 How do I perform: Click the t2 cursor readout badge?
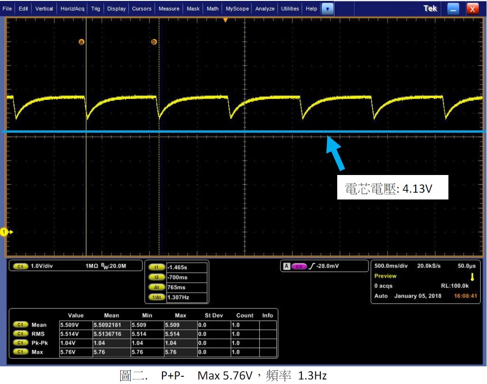(x=156, y=277)
